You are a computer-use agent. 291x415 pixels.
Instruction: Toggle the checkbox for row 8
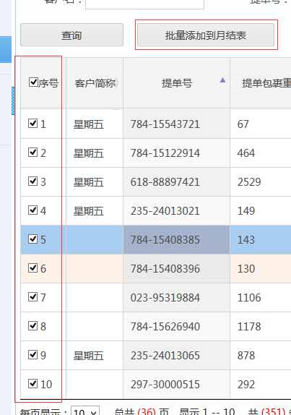tap(32, 325)
